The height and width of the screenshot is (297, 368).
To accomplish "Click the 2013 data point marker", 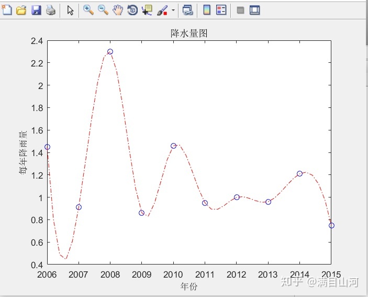I will click(268, 202).
